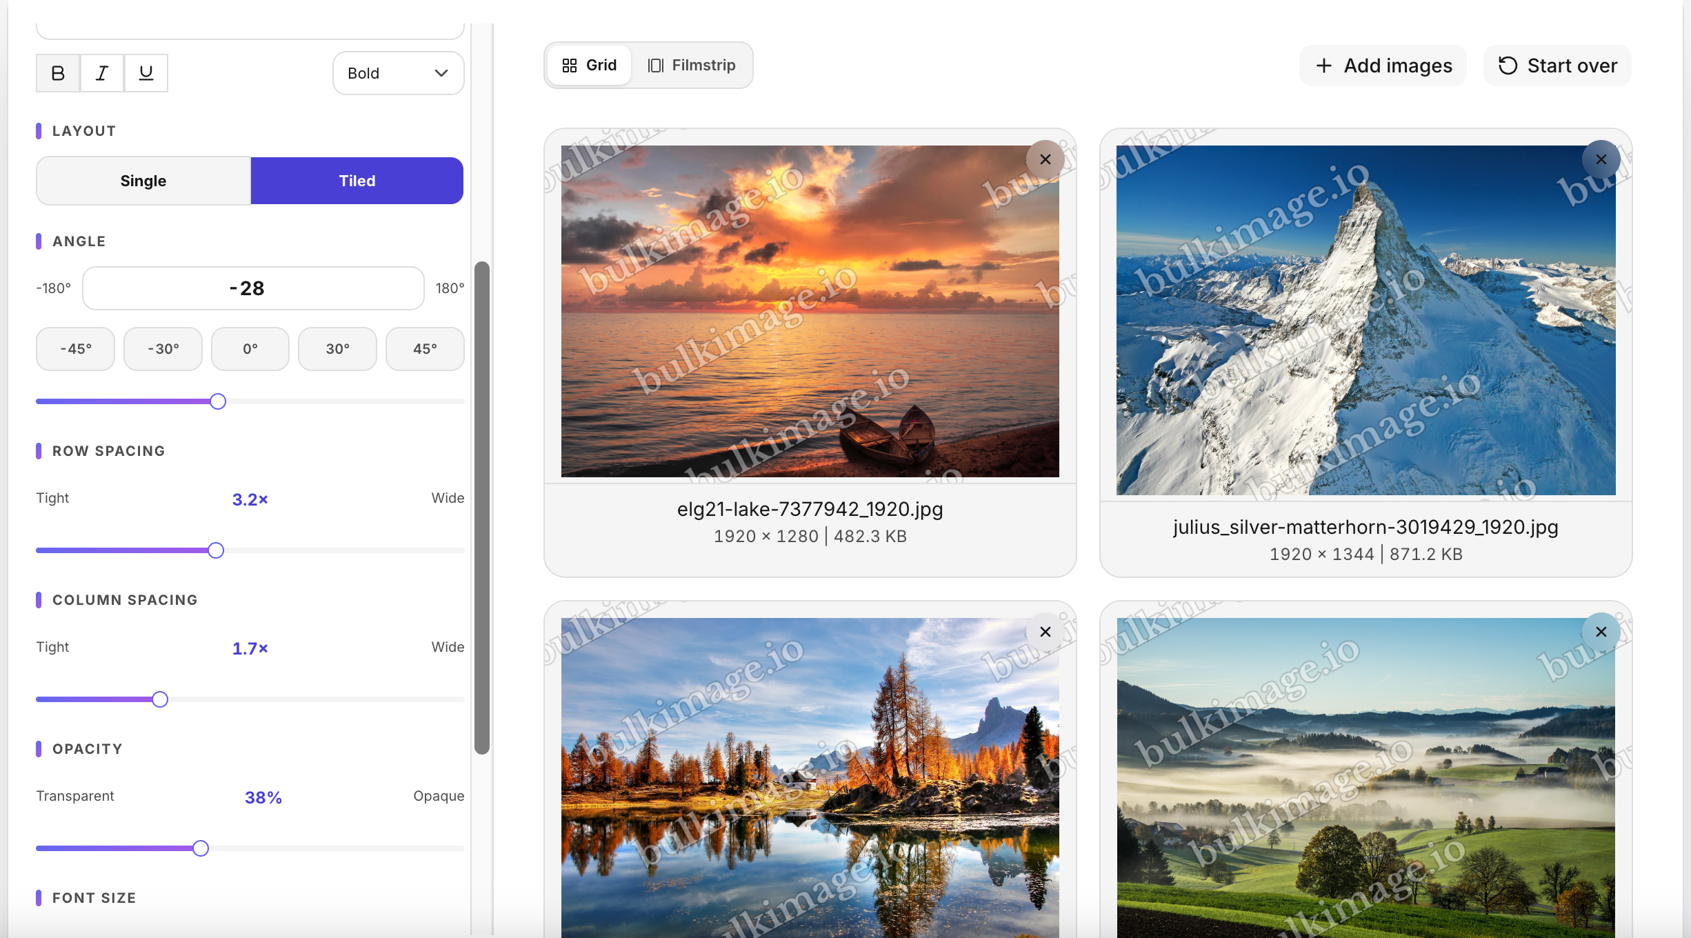
Task: Switch to Filmstrip view
Action: 692,66
